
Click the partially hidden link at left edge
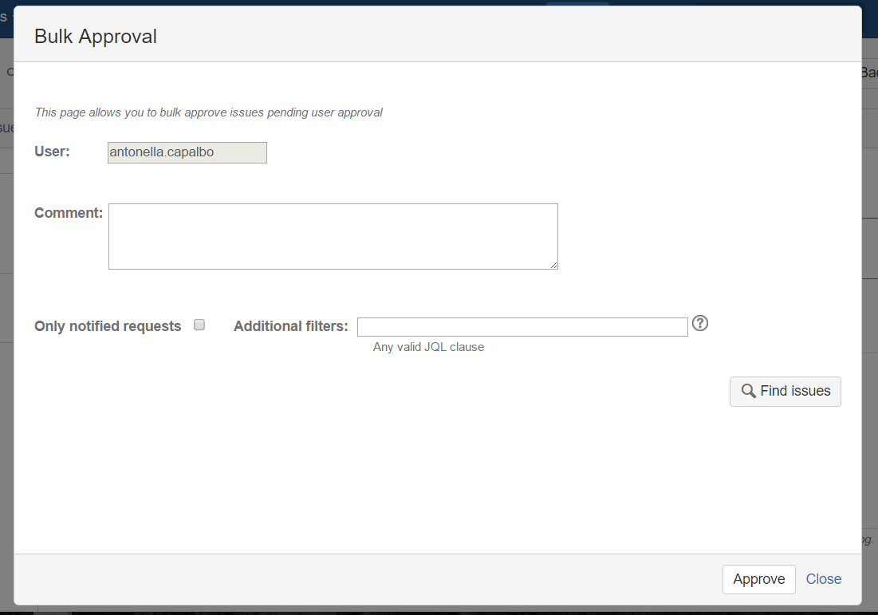6,128
